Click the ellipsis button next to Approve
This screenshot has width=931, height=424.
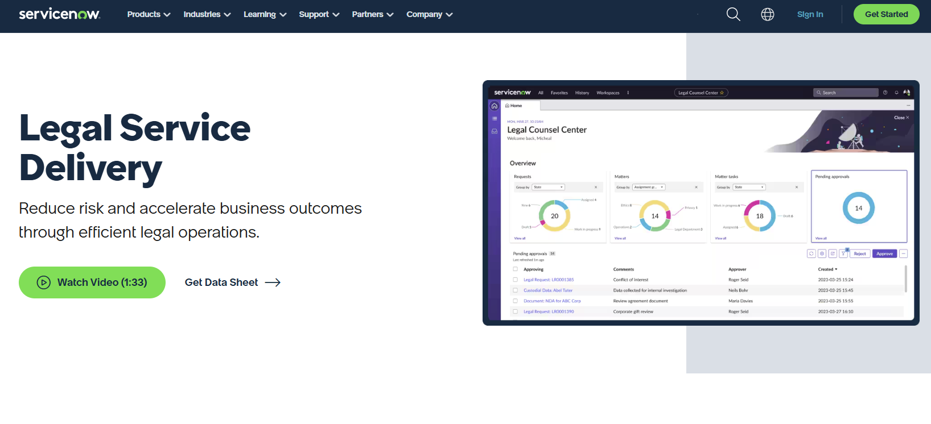904,254
